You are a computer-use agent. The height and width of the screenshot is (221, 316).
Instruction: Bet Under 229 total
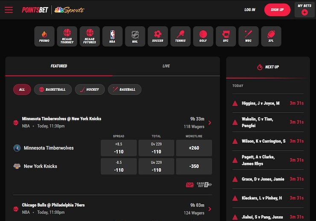tap(156, 166)
